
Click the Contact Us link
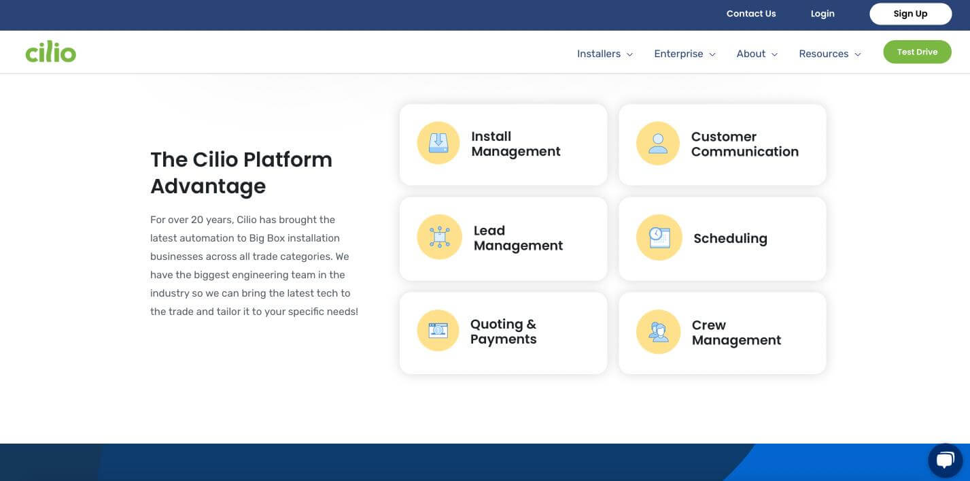[x=751, y=14]
